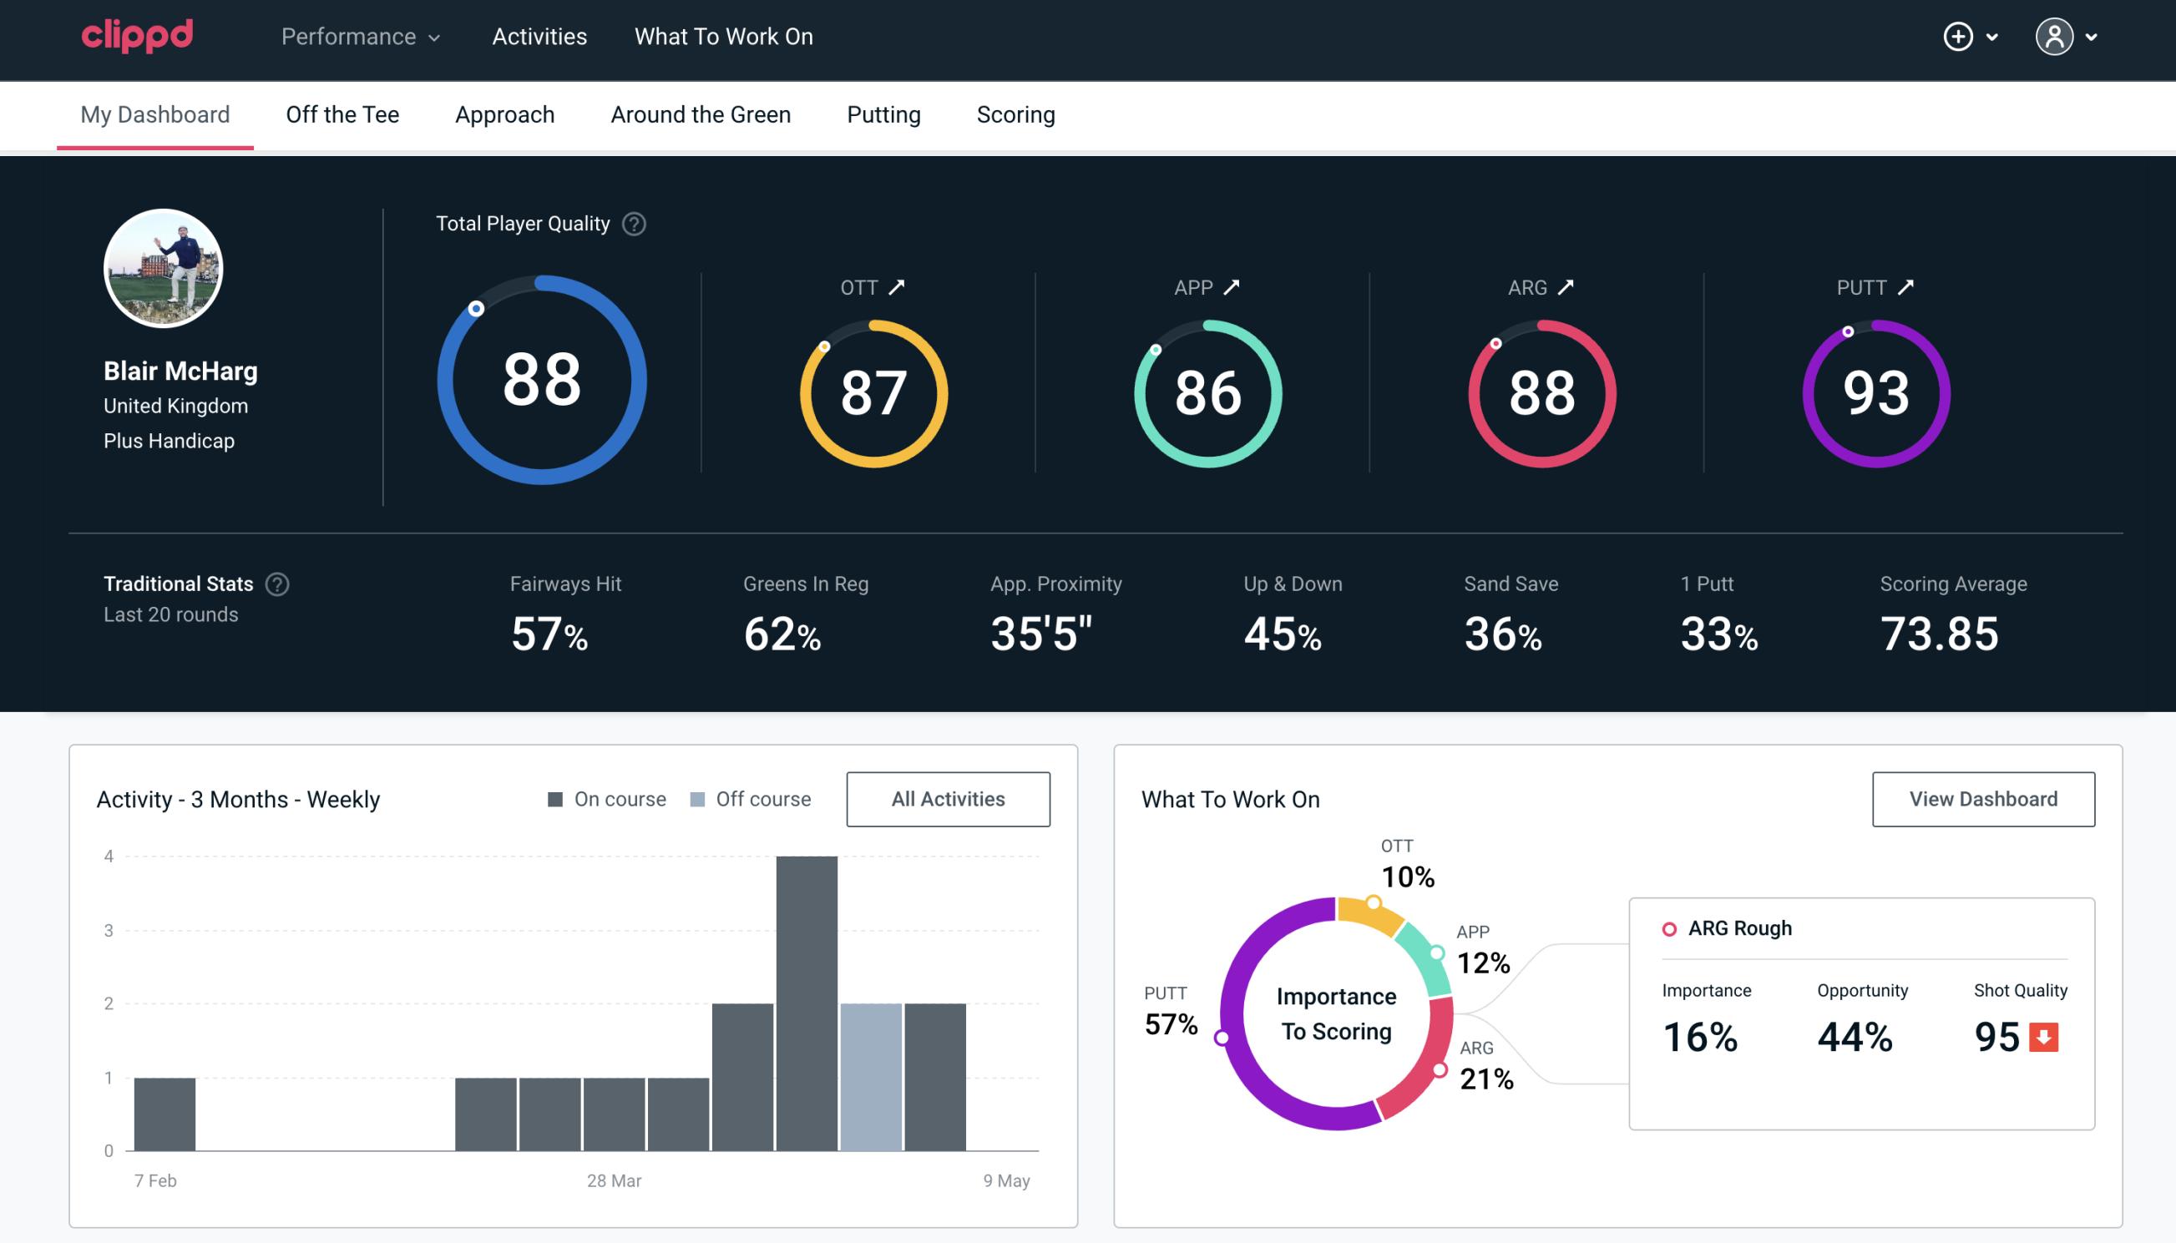Open the Around the Green section

[700, 114]
